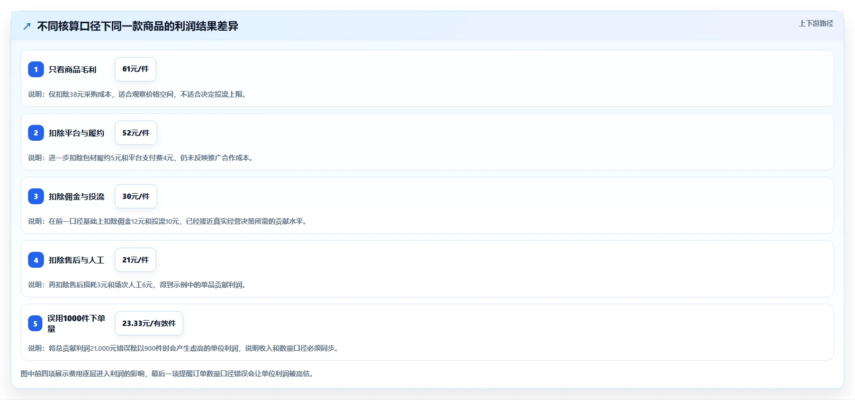Click the note about 售后损耗3元和场次人工6元
The width and height of the screenshot is (855, 400).
click(138, 285)
